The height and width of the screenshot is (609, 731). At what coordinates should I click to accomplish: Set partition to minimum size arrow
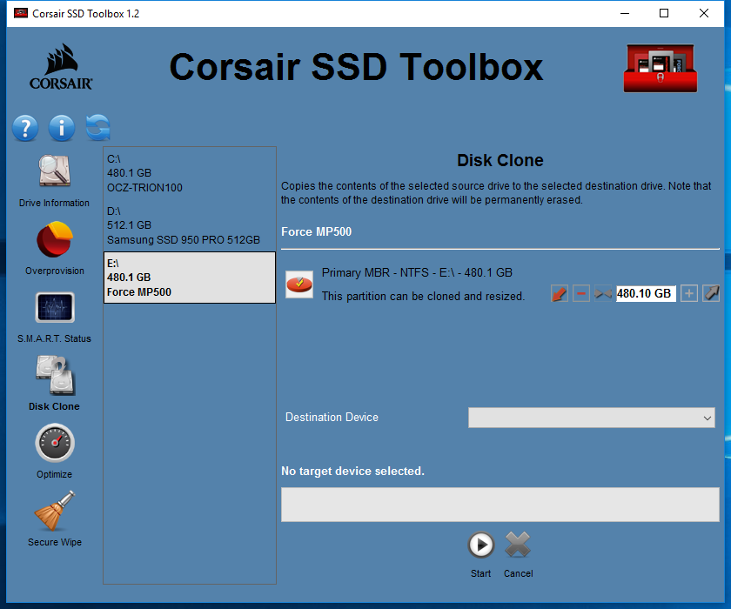point(560,294)
